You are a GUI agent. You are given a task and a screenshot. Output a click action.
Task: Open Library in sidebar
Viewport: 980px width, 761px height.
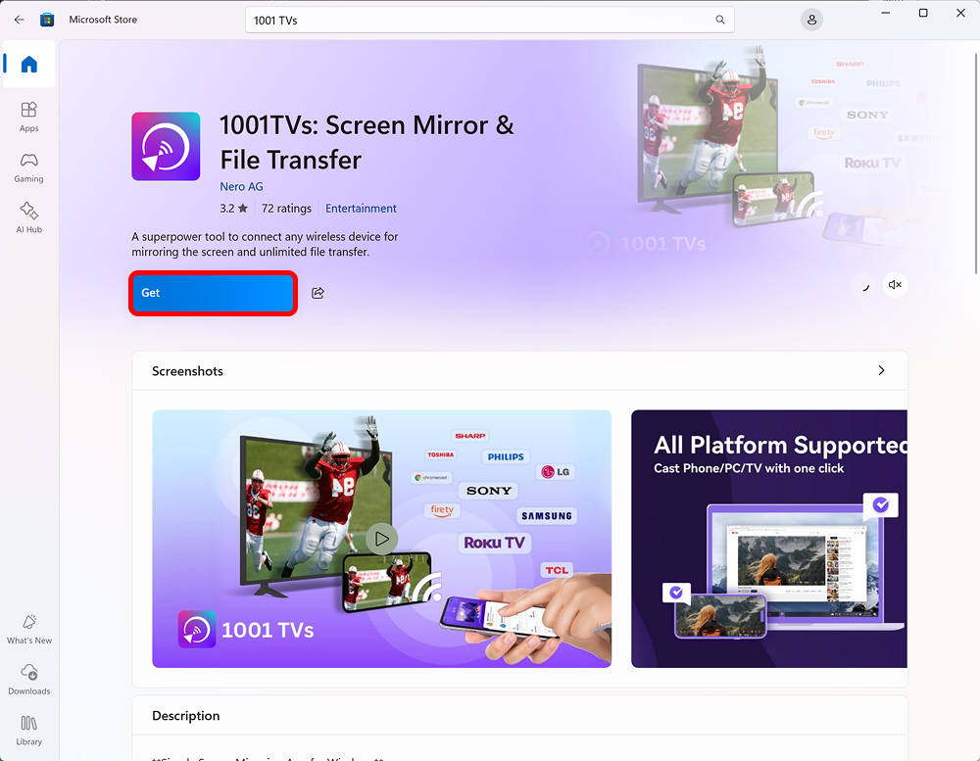28,731
